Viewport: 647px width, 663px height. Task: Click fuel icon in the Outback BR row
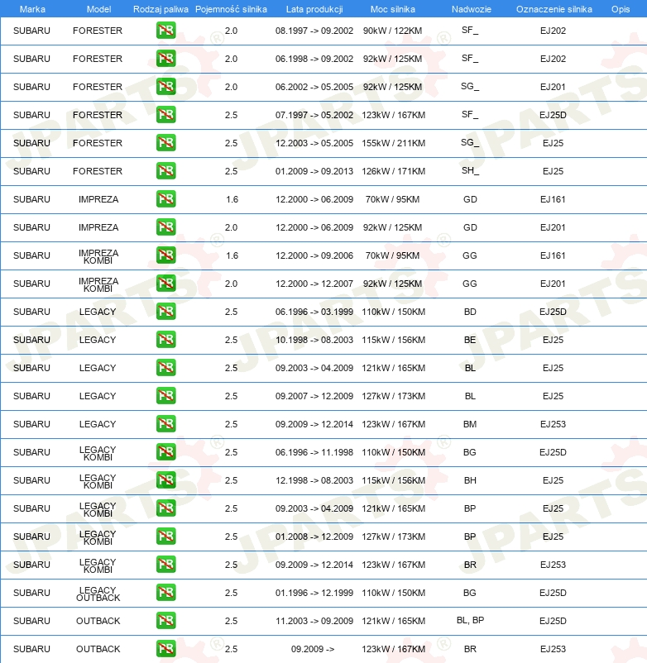coord(165,649)
